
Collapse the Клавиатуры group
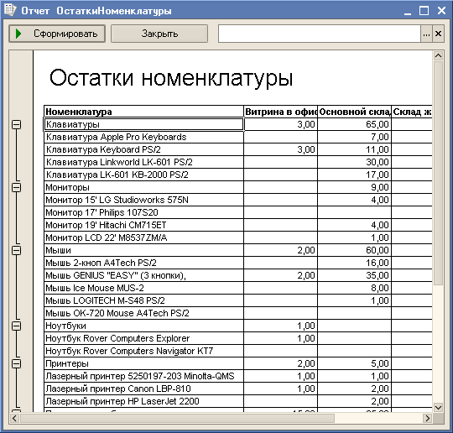(x=17, y=124)
